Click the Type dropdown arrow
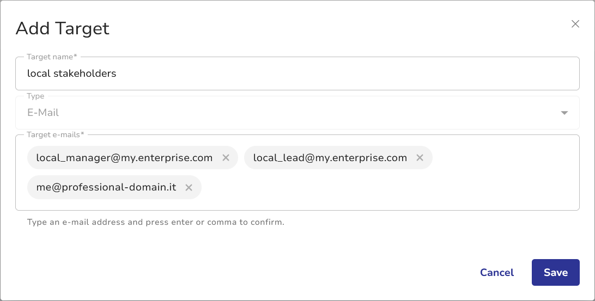This screenshot has width=595, height=301. pyautogui.click(x=564, y=113)
